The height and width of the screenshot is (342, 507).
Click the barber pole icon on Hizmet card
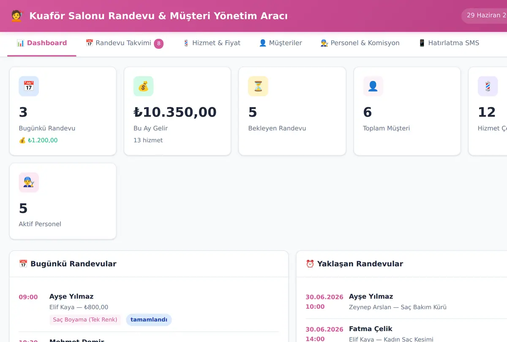[x=488, y=86]
